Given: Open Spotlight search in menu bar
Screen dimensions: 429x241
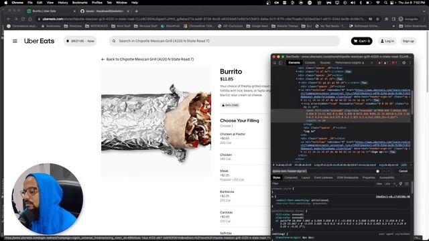Looking at the screenshot, I should (x=385, y=3).
